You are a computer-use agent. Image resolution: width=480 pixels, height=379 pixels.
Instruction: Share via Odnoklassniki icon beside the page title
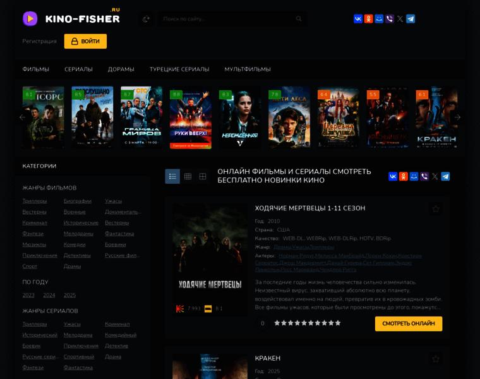click(404, 176)
